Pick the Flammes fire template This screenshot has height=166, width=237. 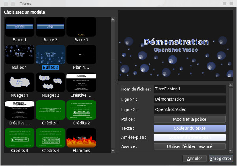click(x=81, y=138)
